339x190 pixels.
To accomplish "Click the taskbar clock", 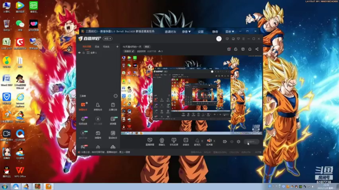I will point(326,187).
